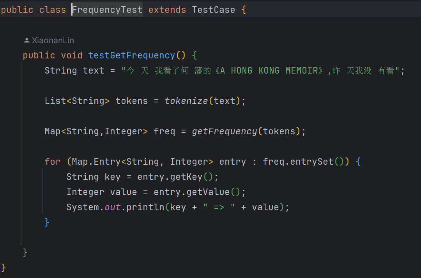Click the italic out field reference
The height and width of the screenshot is (278, 421).
coord(113,207)
